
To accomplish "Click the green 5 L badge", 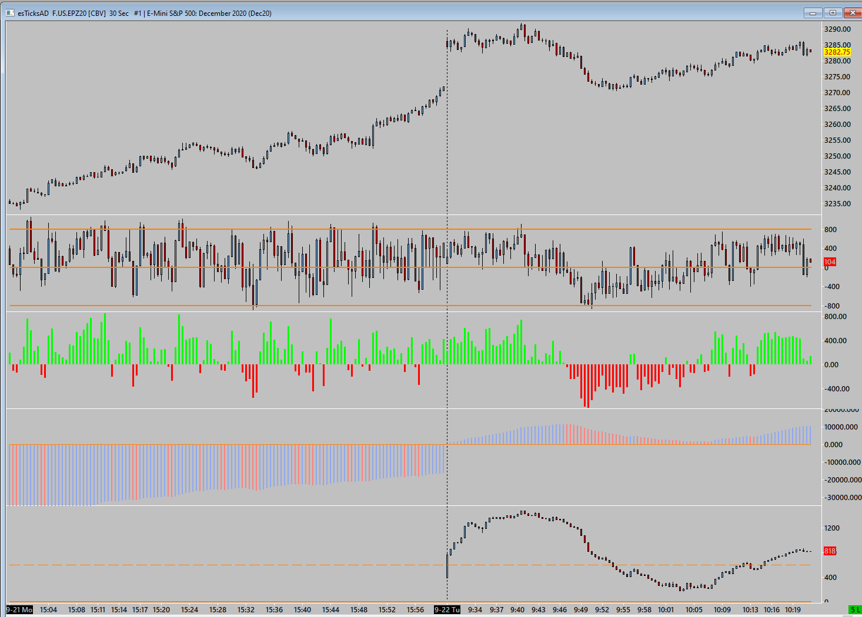I will (855, 610).
